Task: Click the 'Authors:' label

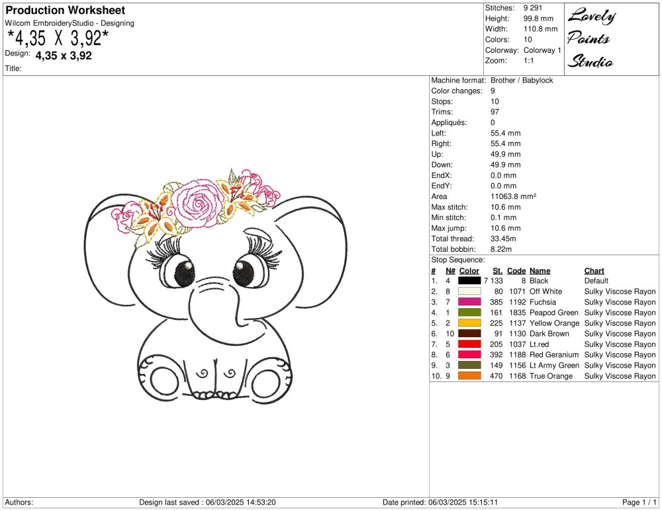Action: pos(19,502)
